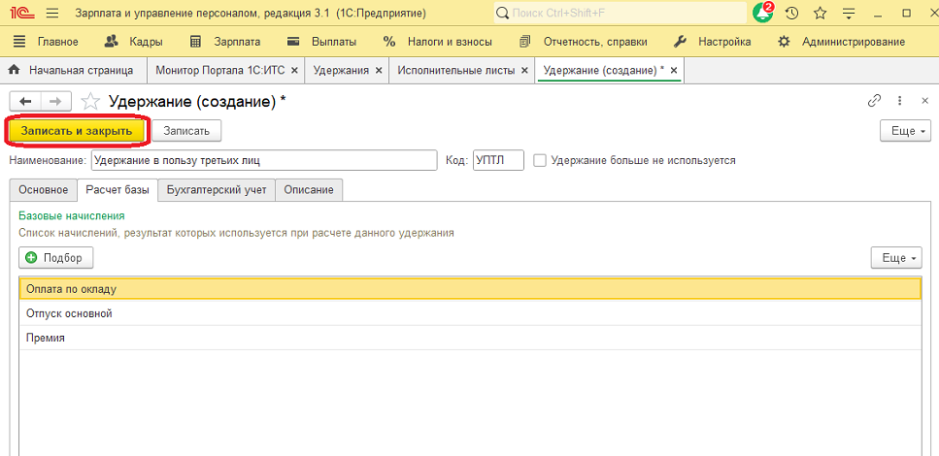Add form to favorites star outline

[x=90, y=101]
